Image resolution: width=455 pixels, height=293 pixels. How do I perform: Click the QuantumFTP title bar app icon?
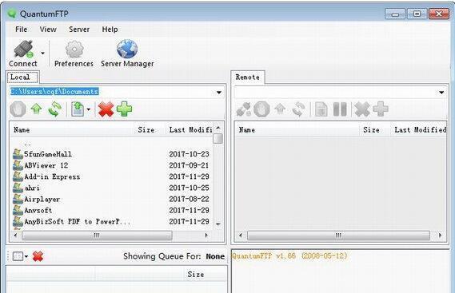(12, 14)
